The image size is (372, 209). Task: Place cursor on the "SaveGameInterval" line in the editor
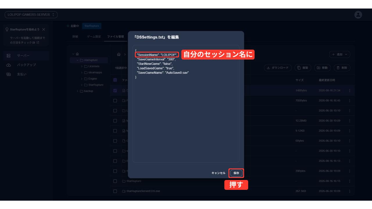(156, 59)
